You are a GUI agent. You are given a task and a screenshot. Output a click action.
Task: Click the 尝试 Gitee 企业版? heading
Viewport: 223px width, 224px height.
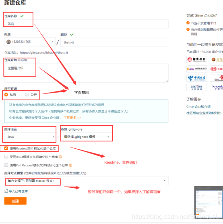click(x=201, y=16)
